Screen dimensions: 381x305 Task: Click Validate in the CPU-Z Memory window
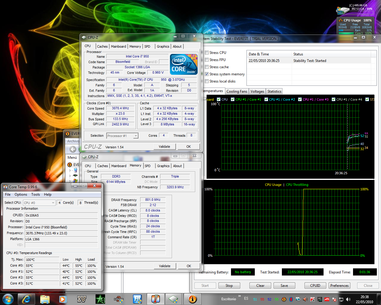coord(165,266)
